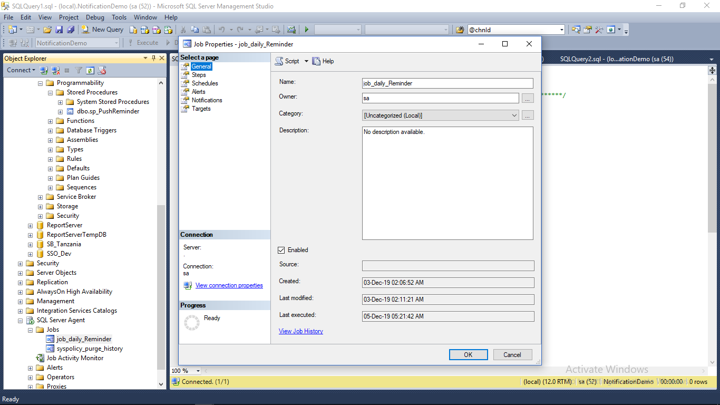
Task: Click the Help button in Job Properties
Action: tap(323, 61)
